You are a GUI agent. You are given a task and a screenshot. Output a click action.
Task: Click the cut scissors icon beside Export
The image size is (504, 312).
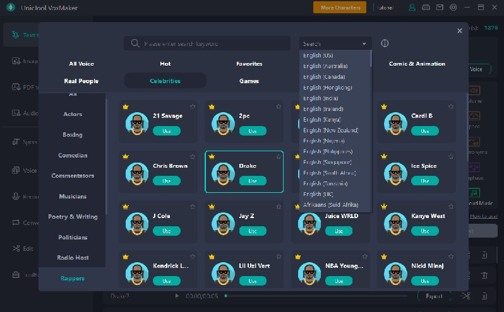tap(465, 296)
